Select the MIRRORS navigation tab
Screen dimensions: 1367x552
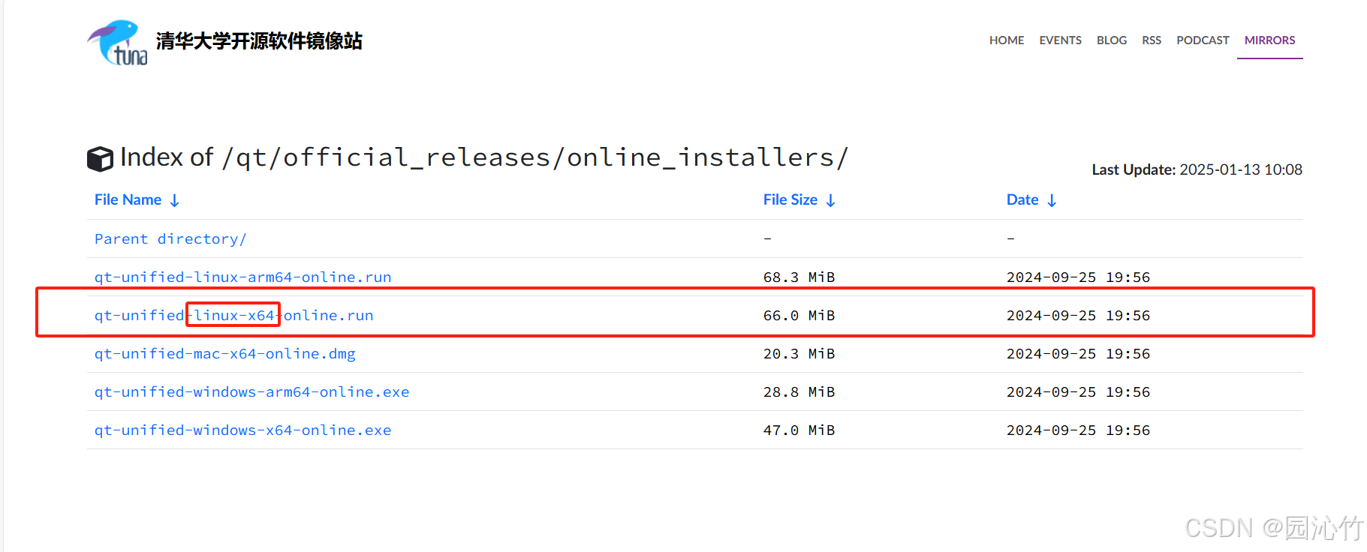tap(1270, 40)
